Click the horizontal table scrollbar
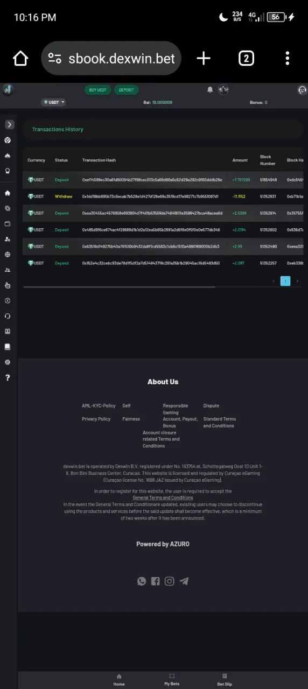308x689 pixels. (119, 287)
